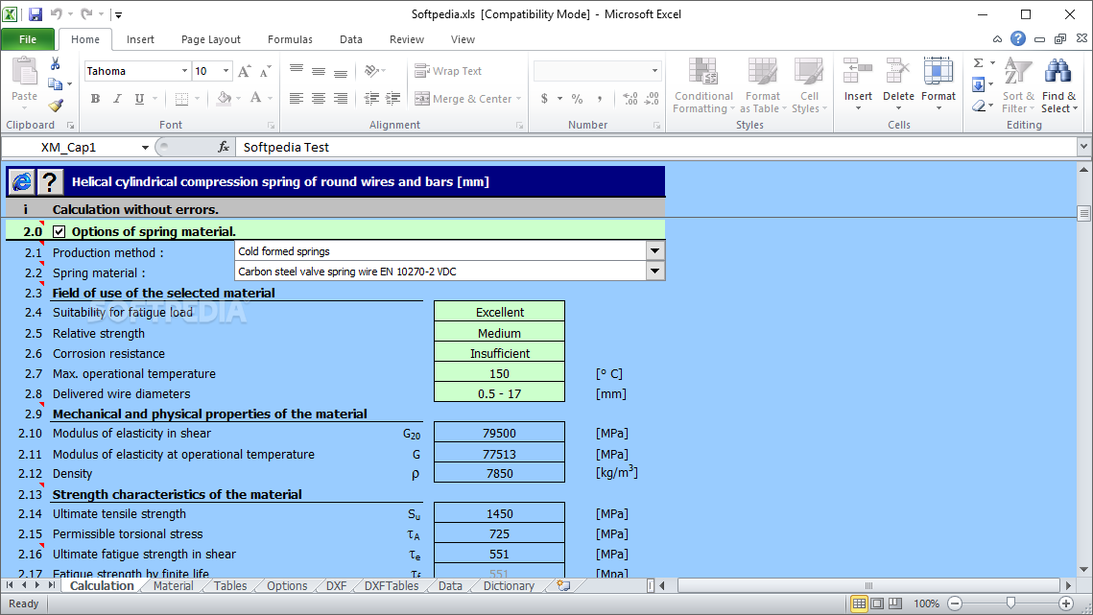Toggle align text right
This screenshot has height=615, width=1093.
pos(341,99)
